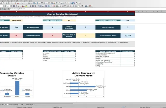Click the Sum sigma icon
This screenshot has height=108, width=166.
point(5,9)
